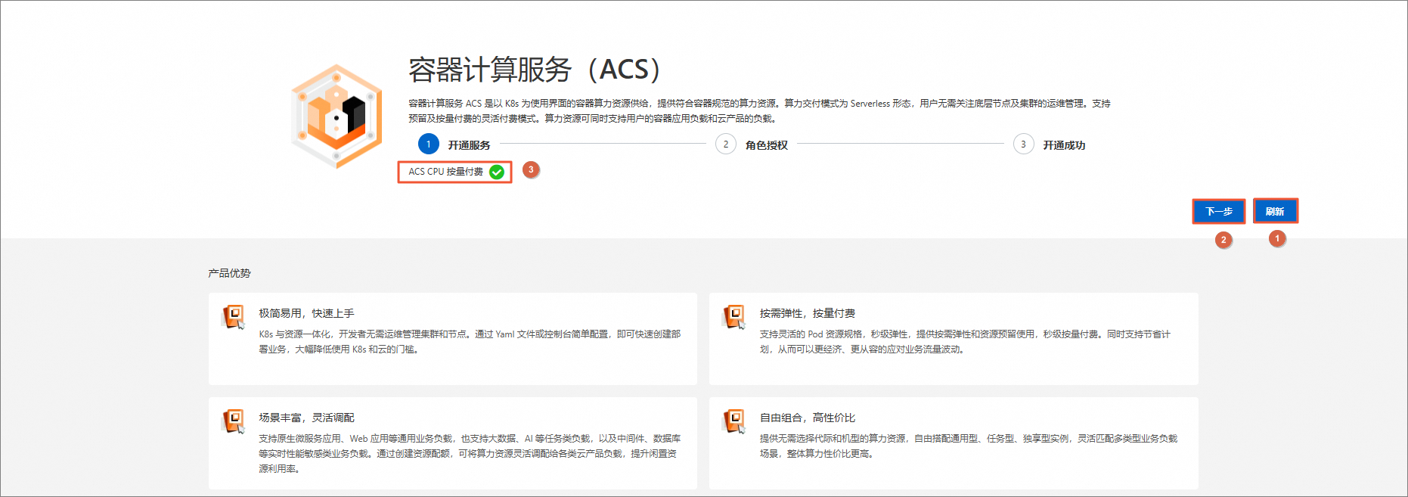The height and width of the screenshot is (497, 1408).
Task: Click the 开通服务 step label
Action: (469, 145)
